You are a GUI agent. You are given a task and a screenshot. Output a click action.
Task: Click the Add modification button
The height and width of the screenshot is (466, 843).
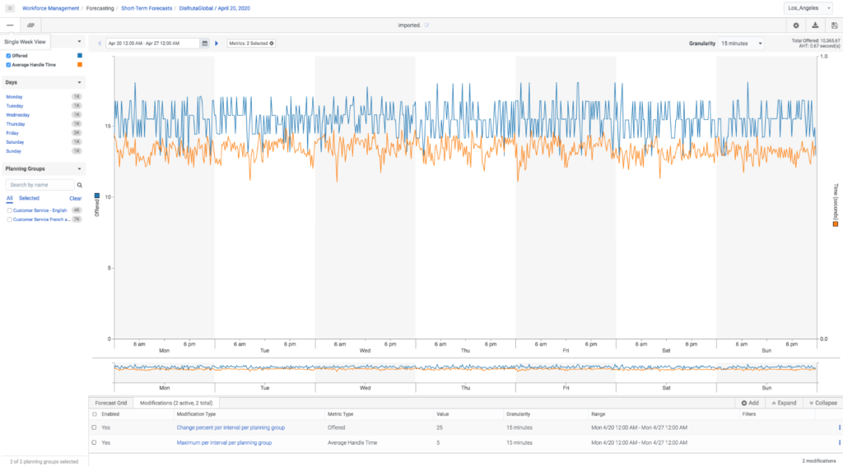pos(749,403)
